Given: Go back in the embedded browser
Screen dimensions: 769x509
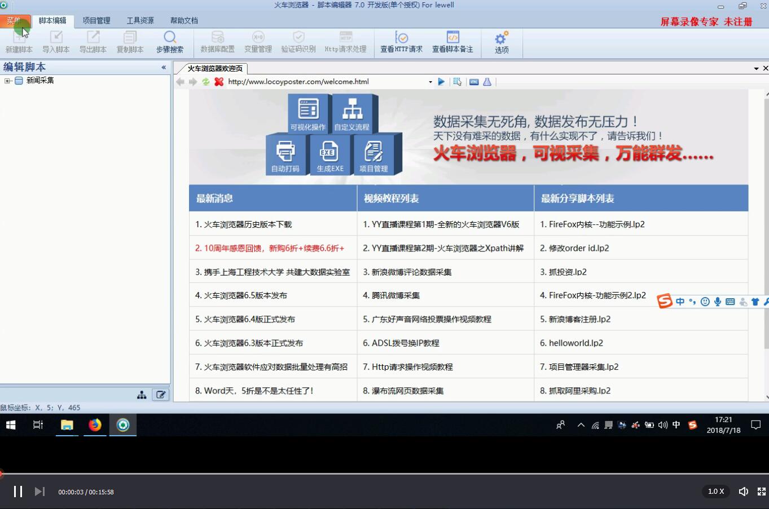Looking at the screenshot, I should point(180,82).
